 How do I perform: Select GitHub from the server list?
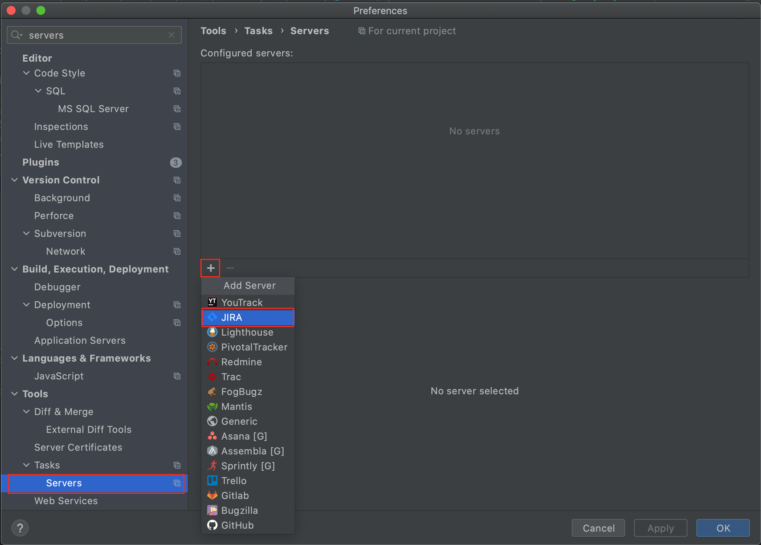237,525
